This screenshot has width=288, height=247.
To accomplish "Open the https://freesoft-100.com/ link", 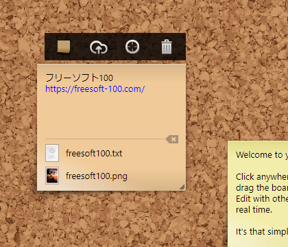I will pyautogui.click(x=95, y=89).
